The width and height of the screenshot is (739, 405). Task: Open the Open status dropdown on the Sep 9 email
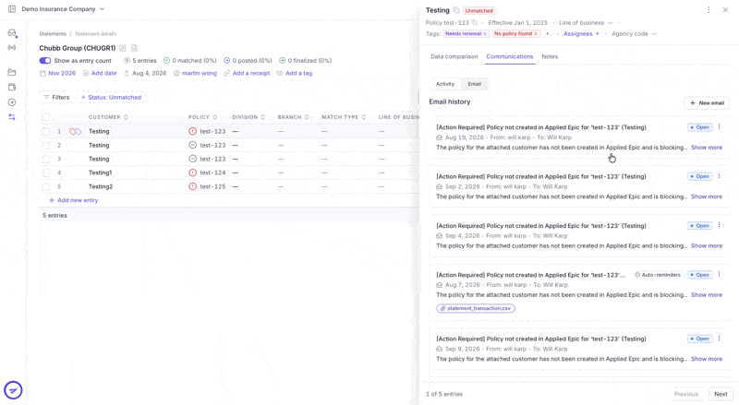coord(699,339)
